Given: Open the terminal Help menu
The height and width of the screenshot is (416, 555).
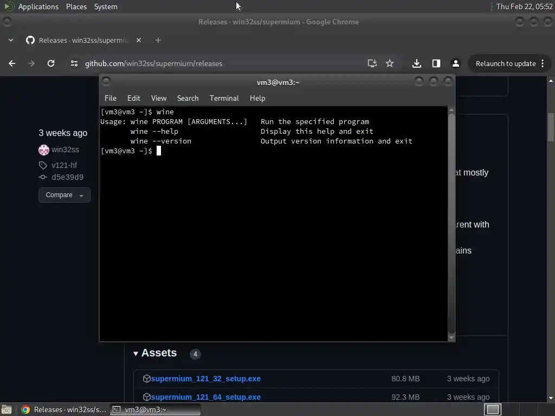Looking at the screenshot, I should pyautogui.click(x=257, y=98).
